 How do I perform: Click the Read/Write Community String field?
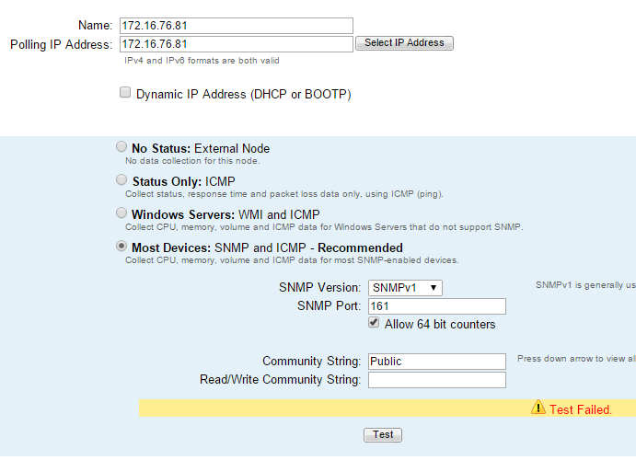[x=437, y=380]
